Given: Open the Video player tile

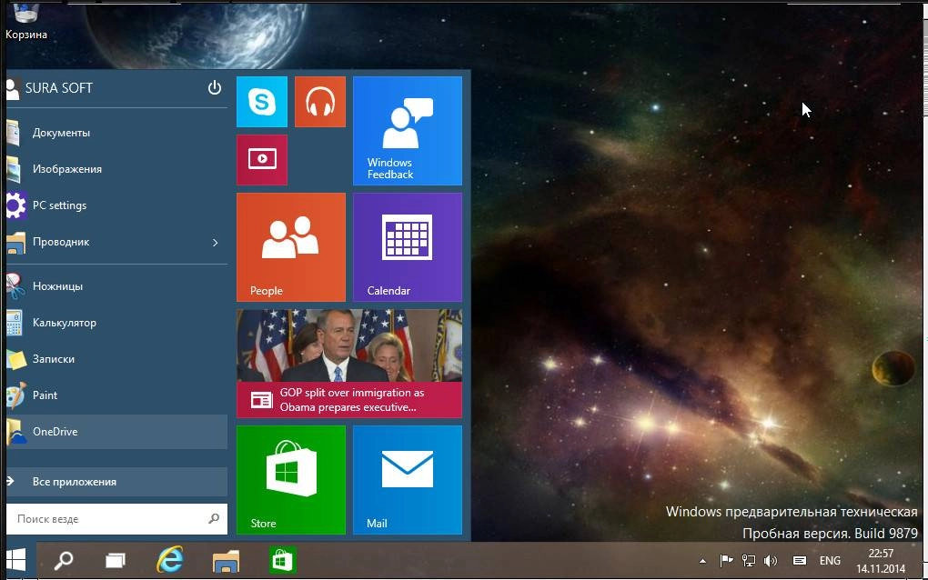Looking at the screenshot, I should [262, 160].
